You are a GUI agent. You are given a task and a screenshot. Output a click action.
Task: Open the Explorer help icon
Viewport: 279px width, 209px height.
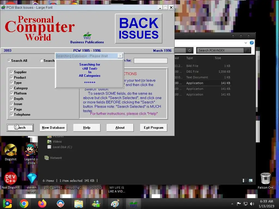click(x=251, y=43)
